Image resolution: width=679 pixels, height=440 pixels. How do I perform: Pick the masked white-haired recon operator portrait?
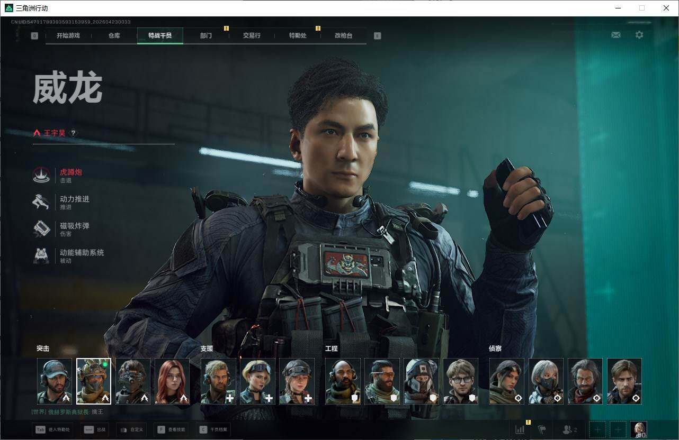pos(546,381)
